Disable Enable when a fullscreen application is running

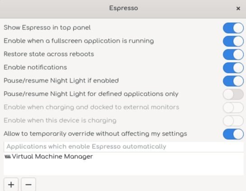click(x=233, y=41)
